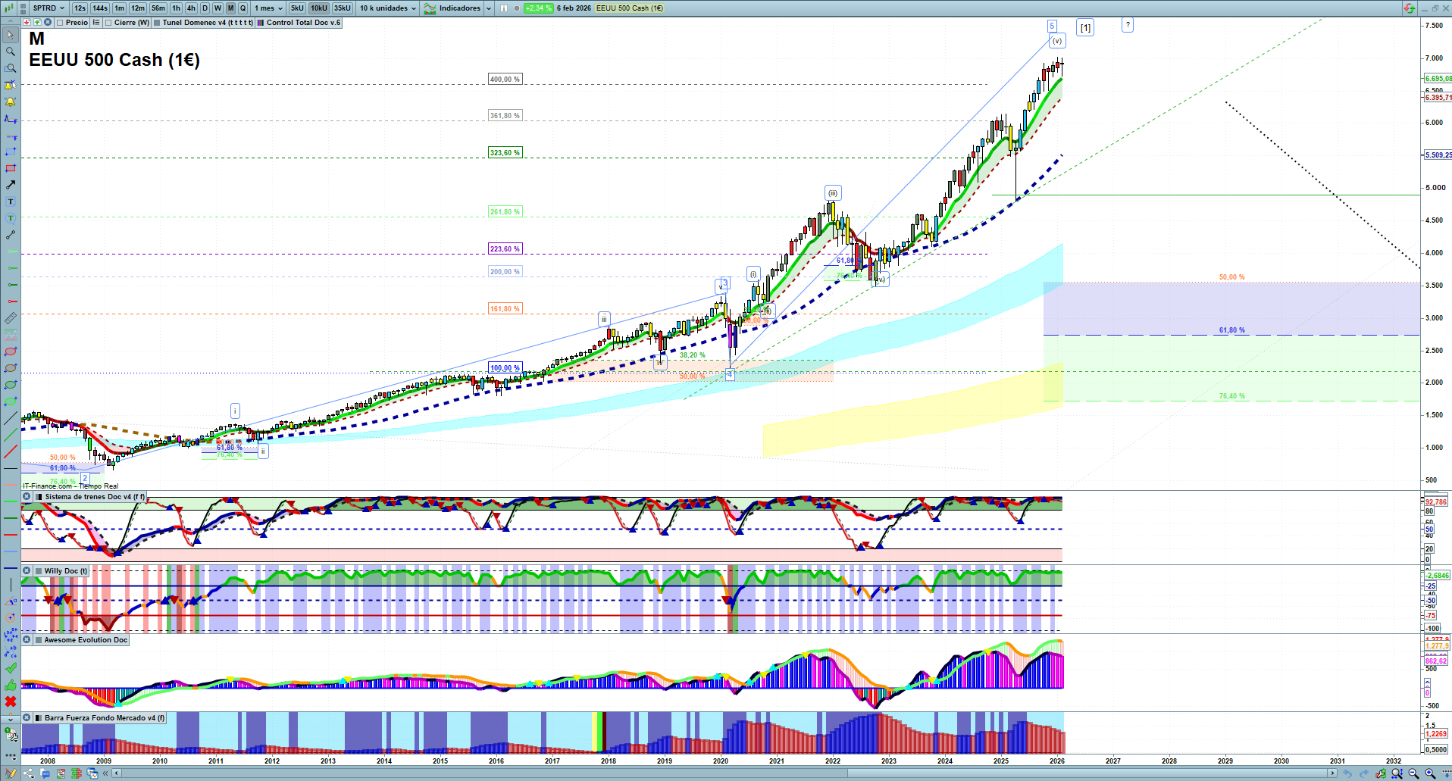The image size is (1452, 781).
Task: Collapse left toolbar with the bottom arrow
Action: tap(11, 718)
